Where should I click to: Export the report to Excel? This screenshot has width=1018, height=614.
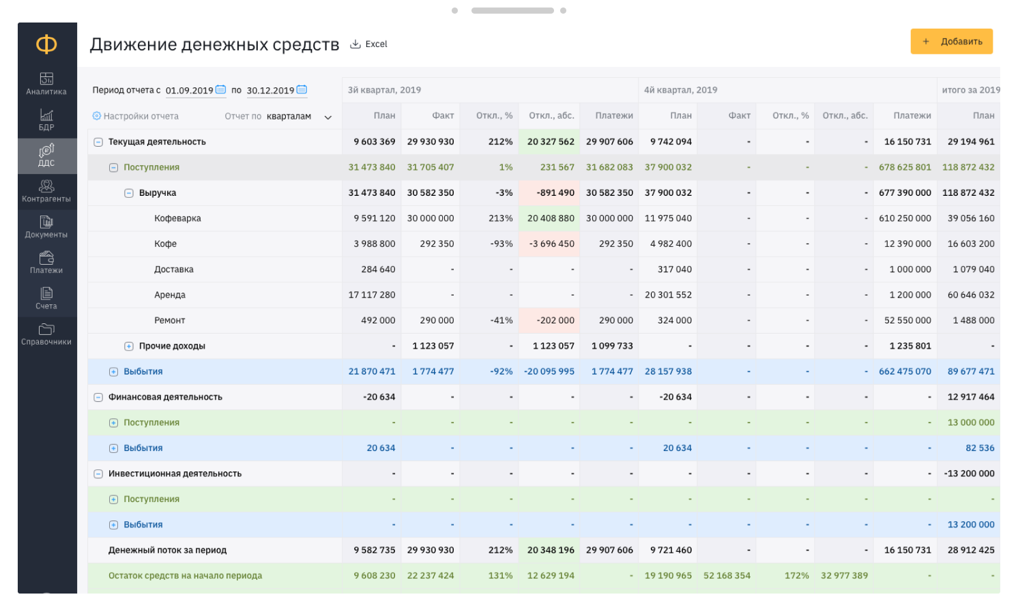(x=368, y=44)
